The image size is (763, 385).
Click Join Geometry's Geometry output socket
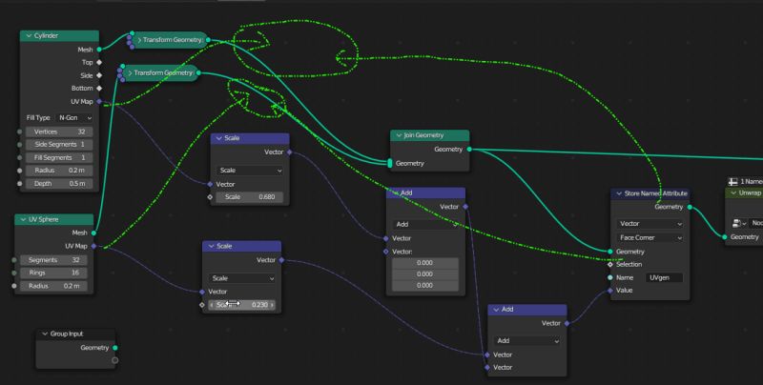tap(469, 150)
